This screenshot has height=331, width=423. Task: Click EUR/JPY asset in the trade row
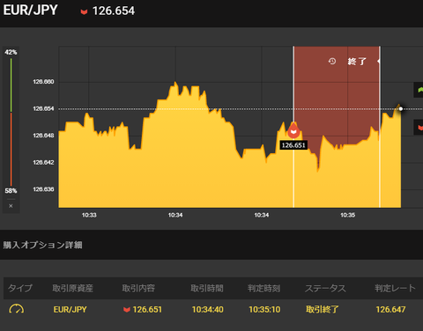70,310
